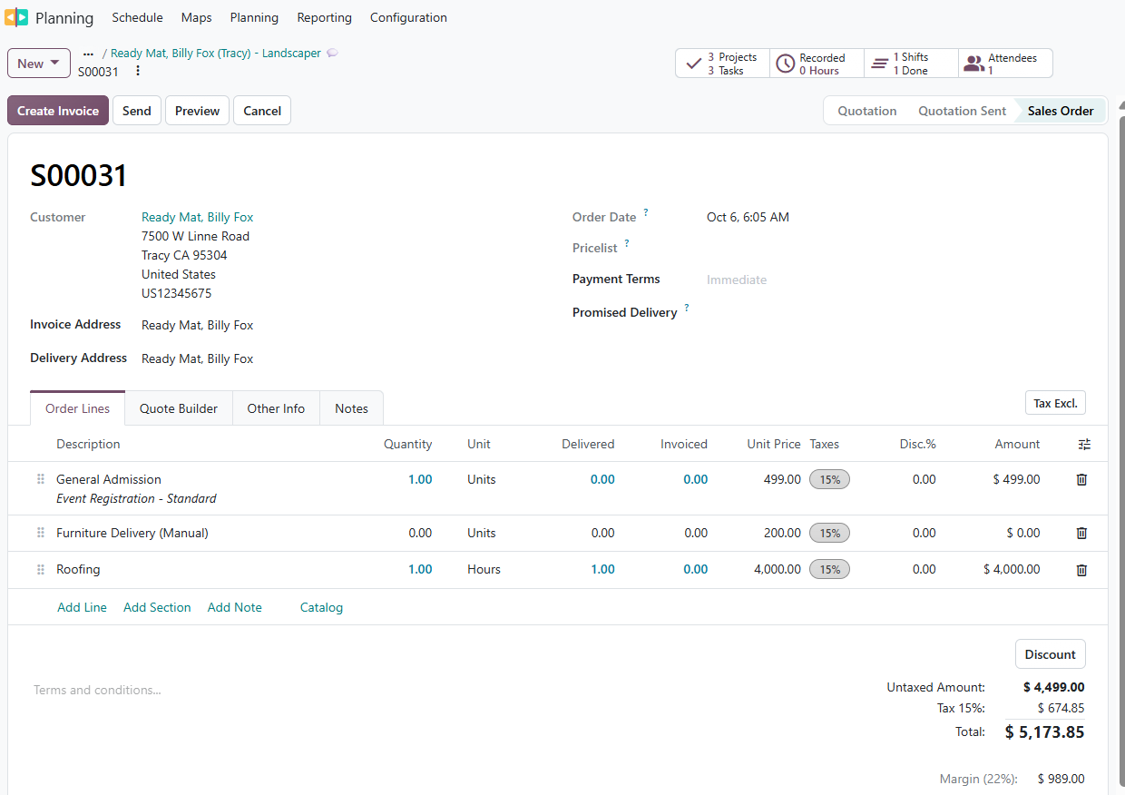Screen dimensions: 1125x795
Task: Switch to the Quote Builder tab
Action: click(179, 408)
